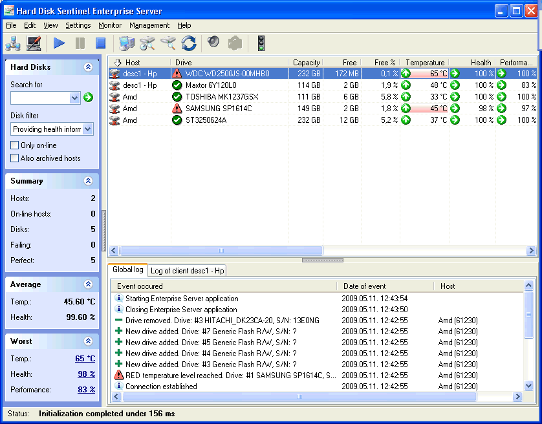Click the worst temperature 65 °C link
This screenshot has width=542, height=424.
[x=85, y=358]
